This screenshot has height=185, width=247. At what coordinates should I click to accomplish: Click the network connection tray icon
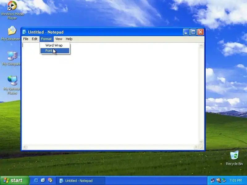[x=212, y=180]
